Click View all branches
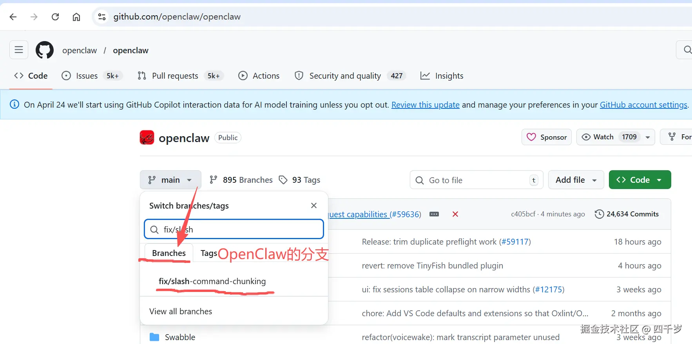 (181, 311)
